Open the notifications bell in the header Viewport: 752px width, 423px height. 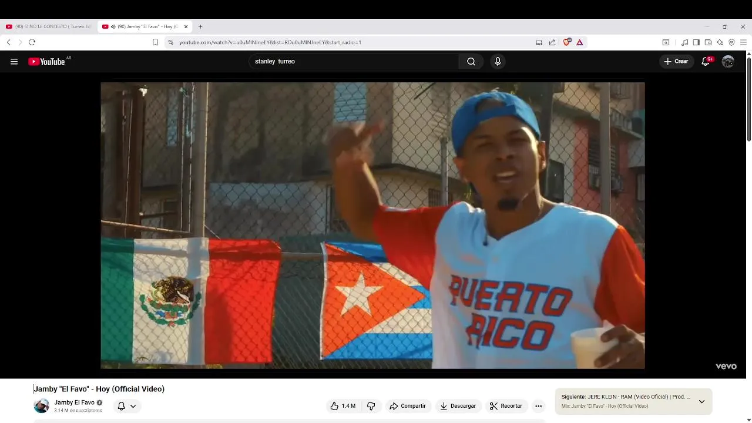click(706, 62)
